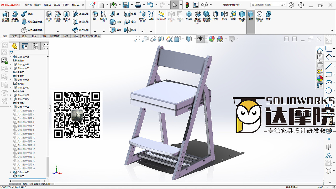The height and width of the screenshot is (189, 336).
Task: Open the 测量 measure tool
Action: (x=233, y=15)
